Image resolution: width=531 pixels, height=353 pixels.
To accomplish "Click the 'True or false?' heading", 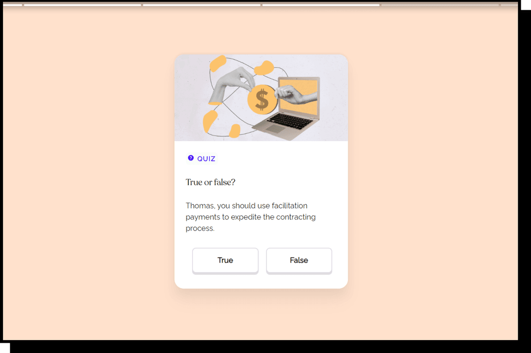I will 211,182.
